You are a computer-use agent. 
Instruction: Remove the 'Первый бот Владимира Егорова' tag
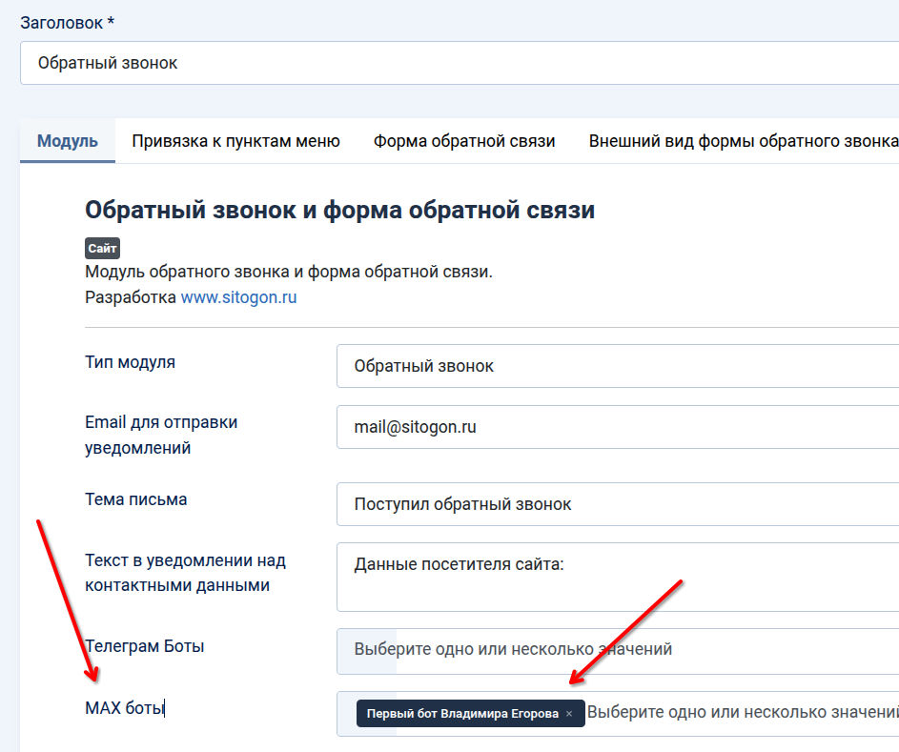[569, 714]
